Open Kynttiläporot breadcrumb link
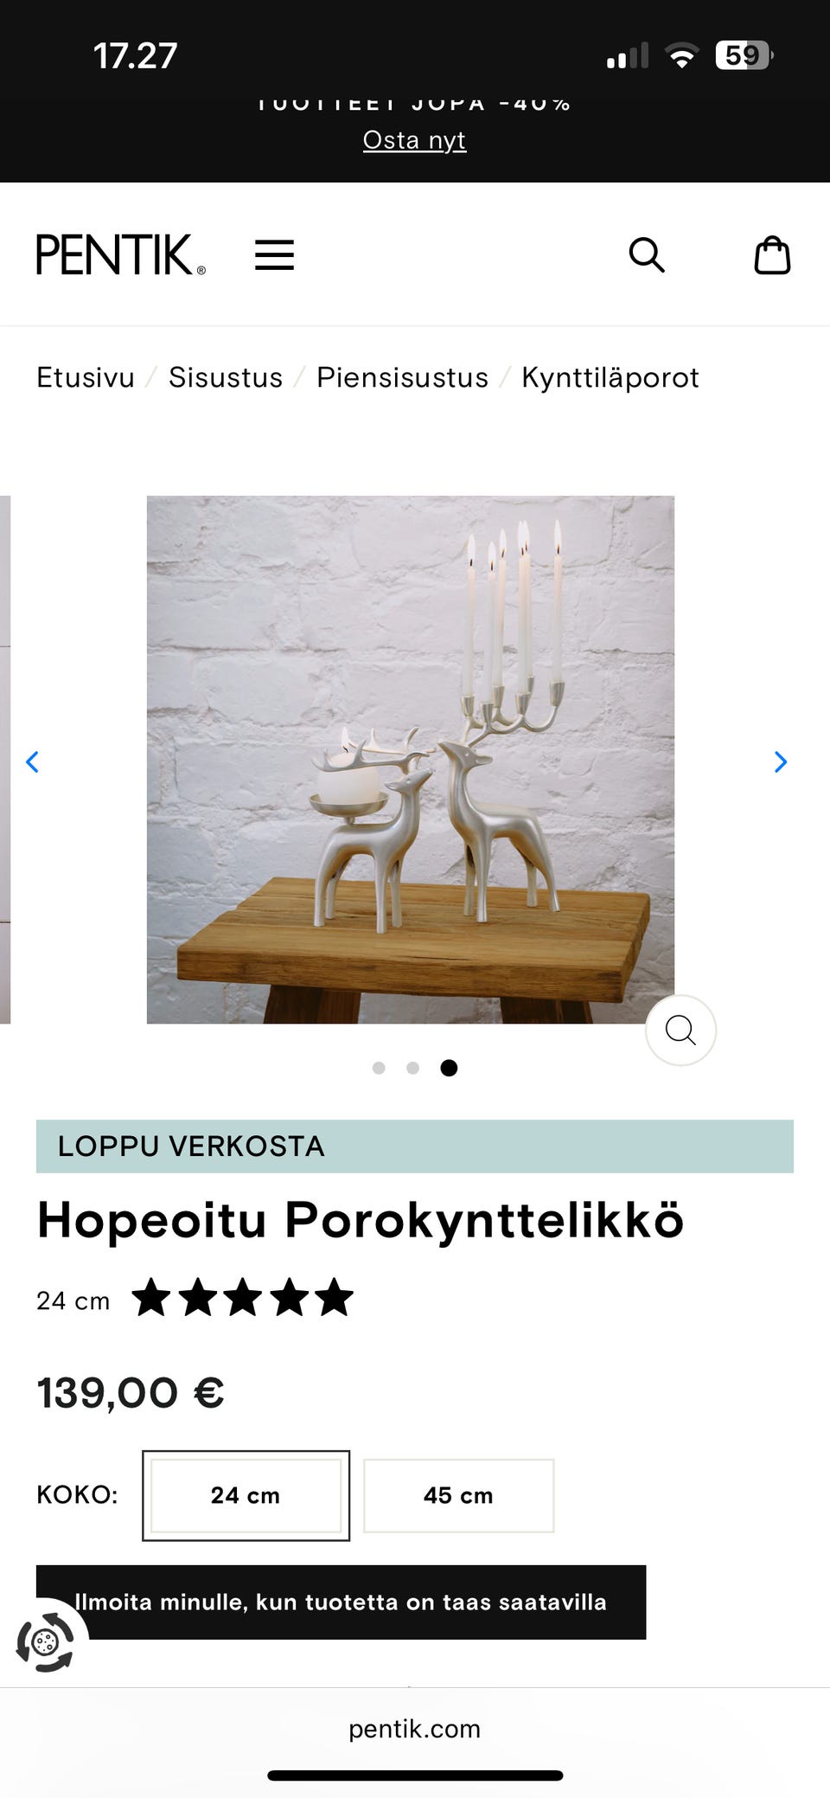 pos(610,377)
